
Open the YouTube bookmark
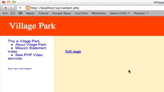81,13
